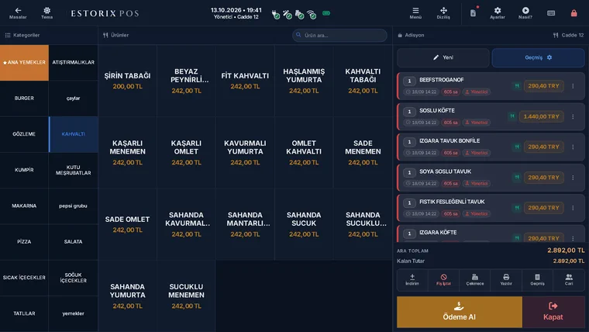Switch to the Geçmiş history tab
Viewport: 589px width, 332px height.
coord(538,57)
